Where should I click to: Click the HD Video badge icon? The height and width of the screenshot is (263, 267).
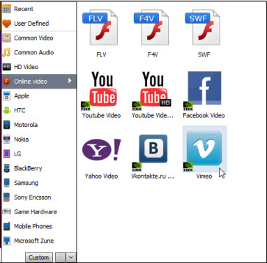coord(6,67)
